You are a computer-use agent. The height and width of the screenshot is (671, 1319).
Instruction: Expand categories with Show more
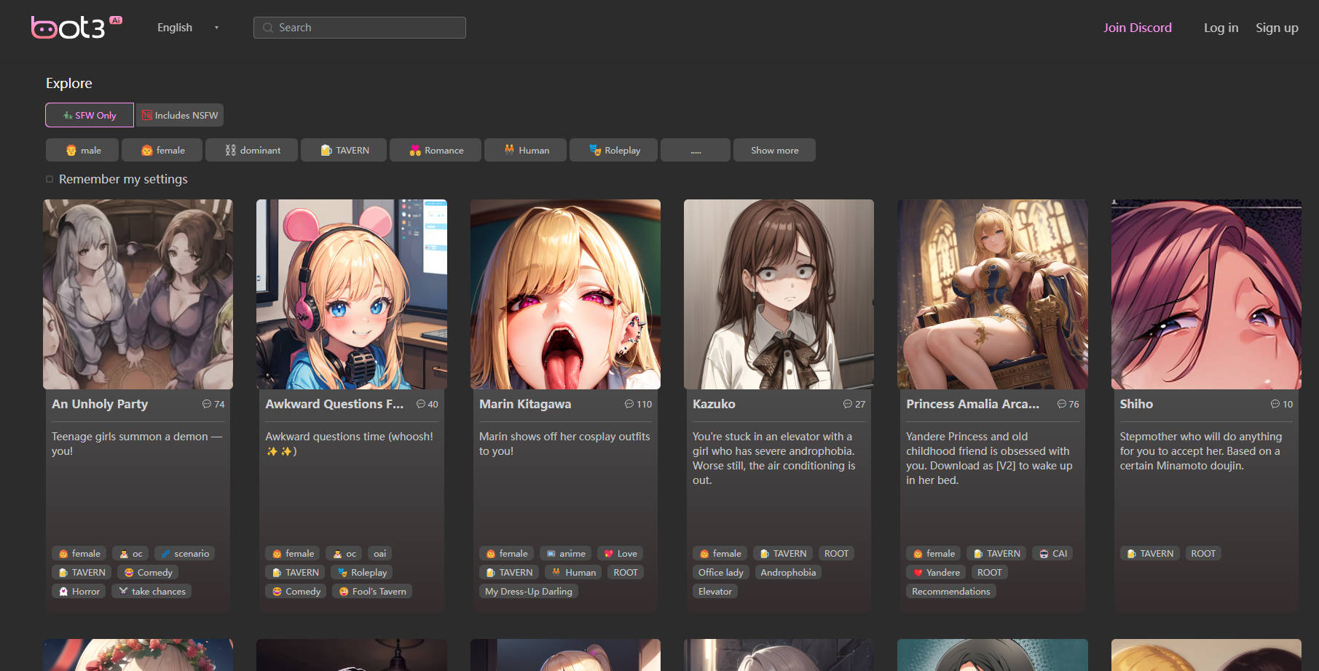[774, 150]
